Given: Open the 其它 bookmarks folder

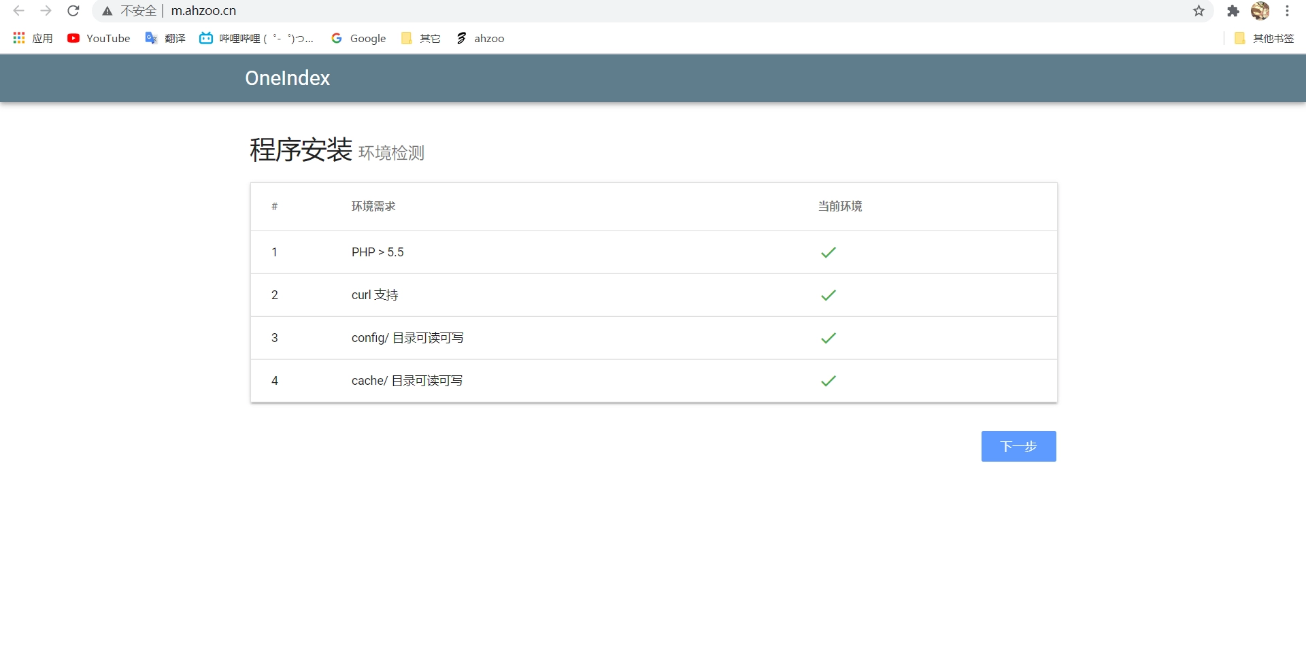Looking at the screenshot, I should click(420, 38).
